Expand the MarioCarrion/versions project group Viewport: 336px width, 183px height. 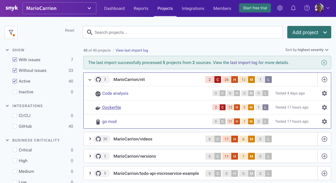click(x=90, y=156)
